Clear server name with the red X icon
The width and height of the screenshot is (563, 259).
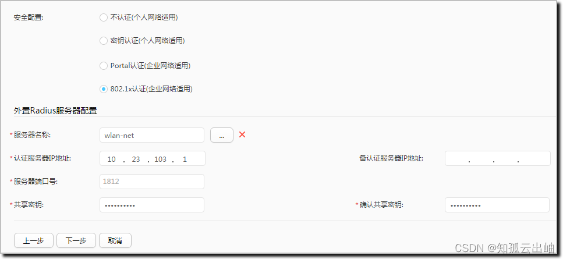pyautogui.click(x=242, y=135)
